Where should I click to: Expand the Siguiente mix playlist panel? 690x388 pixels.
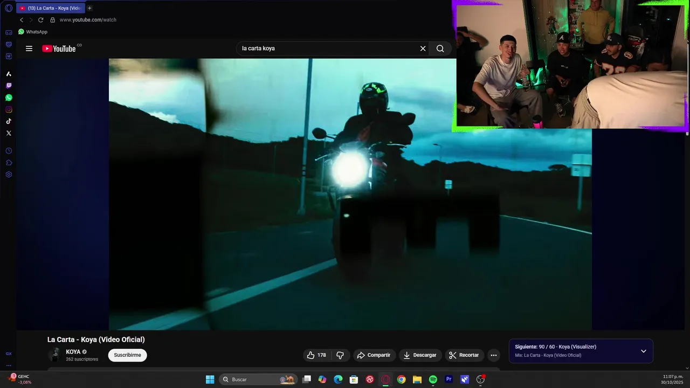(644, 351)
